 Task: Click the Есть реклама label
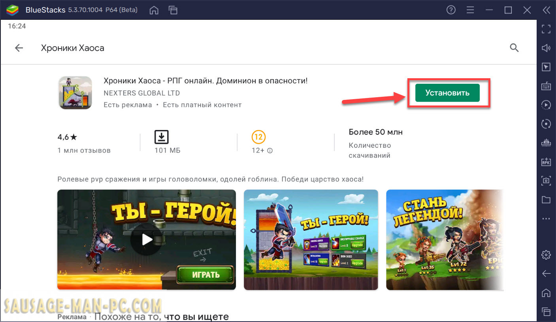pos(128,105)
